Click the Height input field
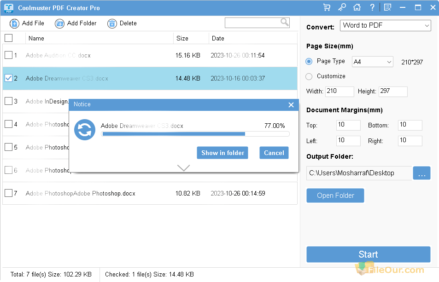Screen dimensions: 439x282 393,92
